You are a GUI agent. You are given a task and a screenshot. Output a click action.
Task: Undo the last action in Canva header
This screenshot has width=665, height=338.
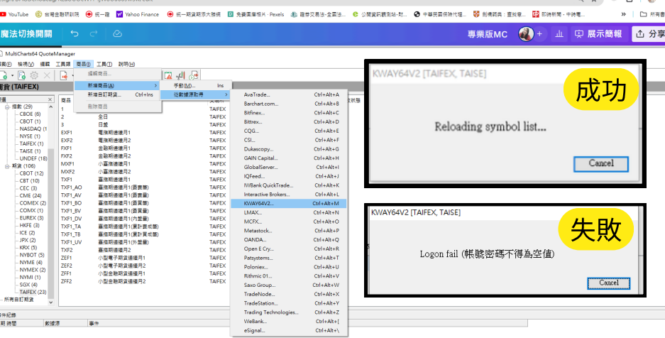pos(75,33)
